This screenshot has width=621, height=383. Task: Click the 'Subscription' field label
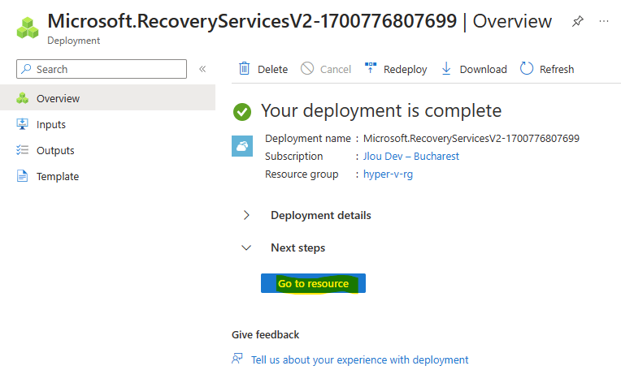[x=294, y=156]
